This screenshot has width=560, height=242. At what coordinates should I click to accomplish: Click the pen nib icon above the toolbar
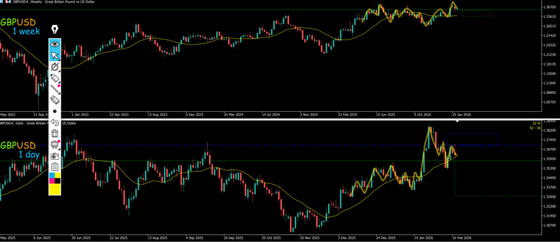pos(55,29)
